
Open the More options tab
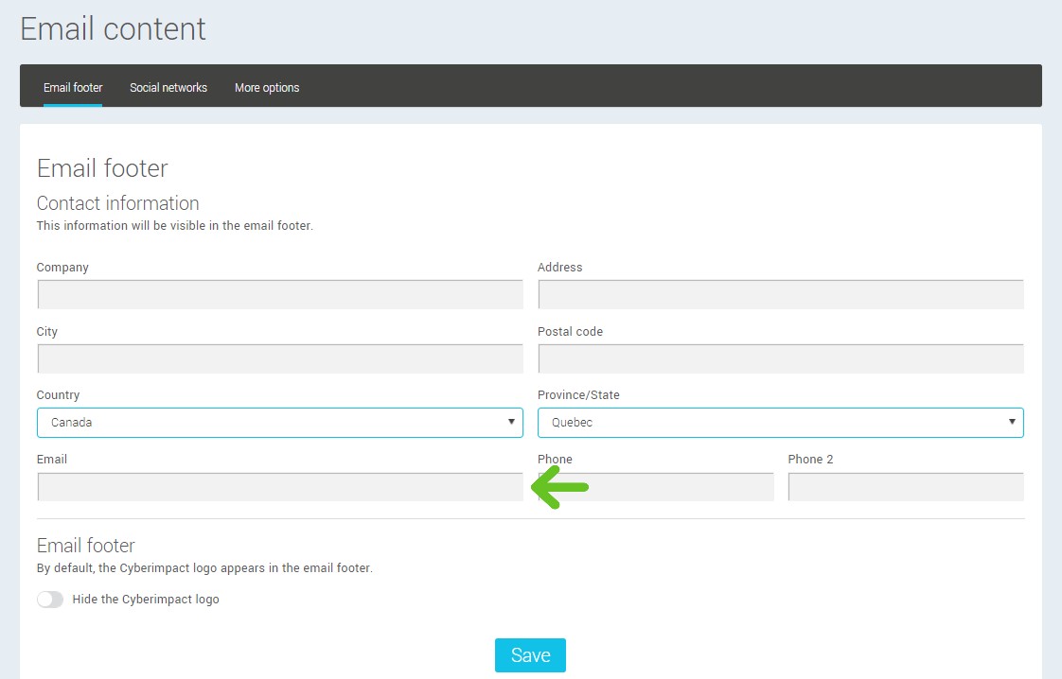267,88
